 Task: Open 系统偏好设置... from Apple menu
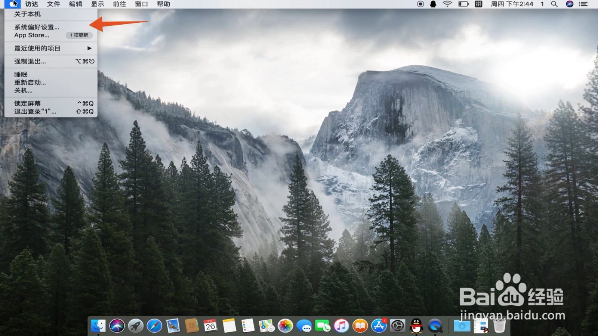[51, 27]
